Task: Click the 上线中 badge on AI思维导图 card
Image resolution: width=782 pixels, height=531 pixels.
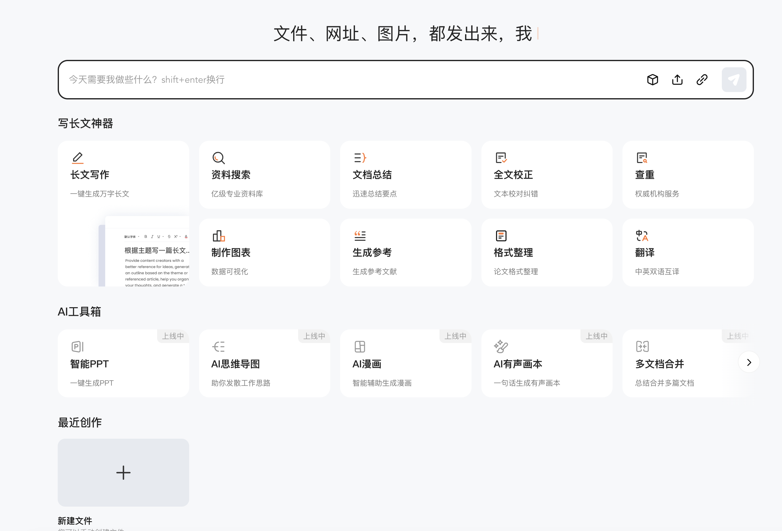Action: tap(314, 336)
